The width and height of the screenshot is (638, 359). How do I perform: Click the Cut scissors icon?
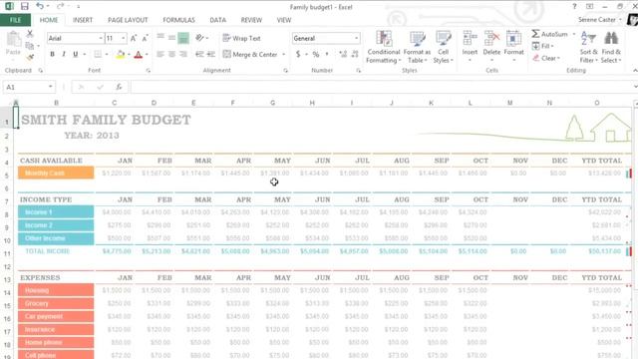tap(30, 34)
